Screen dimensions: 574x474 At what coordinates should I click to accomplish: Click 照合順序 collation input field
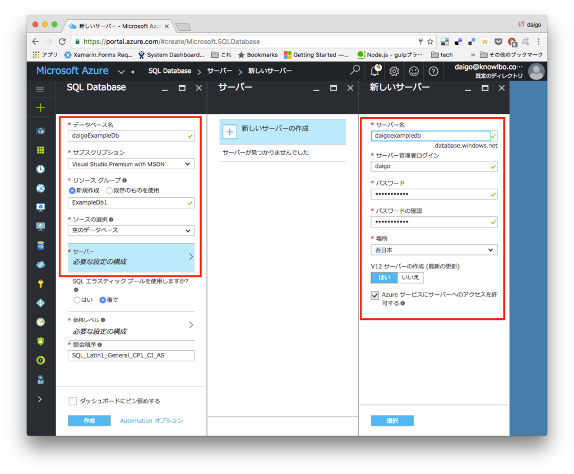(x=131, y=355)
